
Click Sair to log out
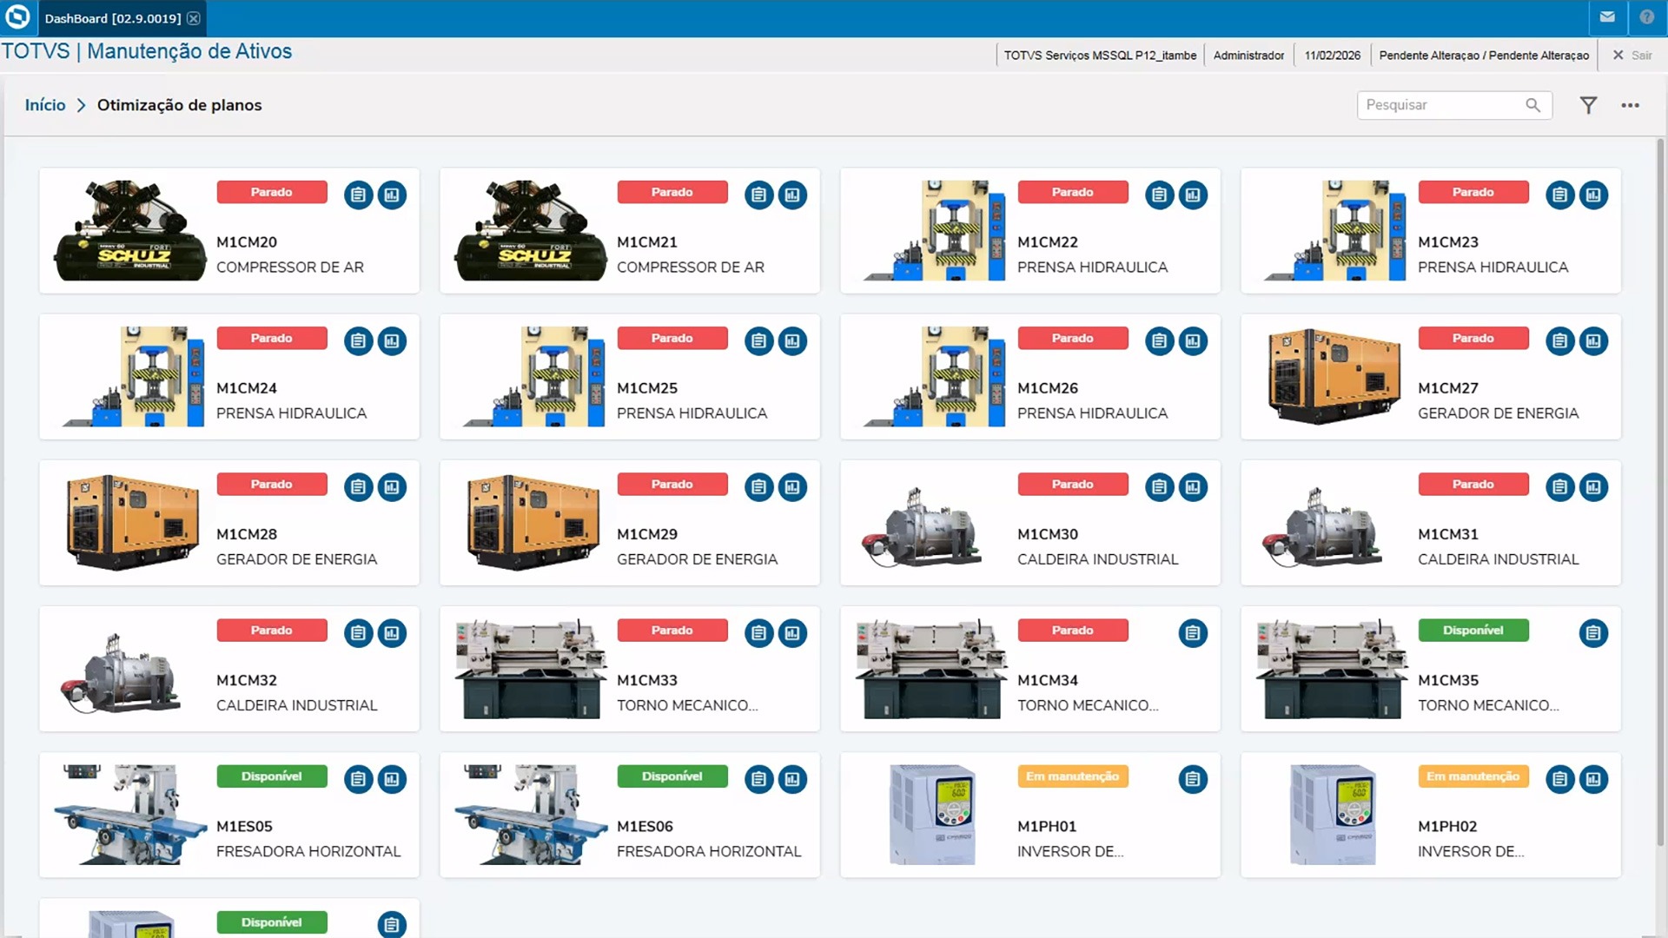point(1633,55)
